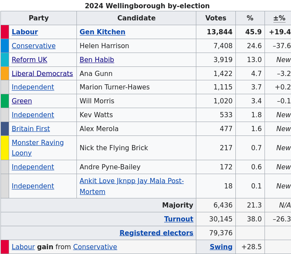This screenshot has height=254, width=291.
Task: Click candidate name Ana Gunn
Action: [x=96, y=74]
